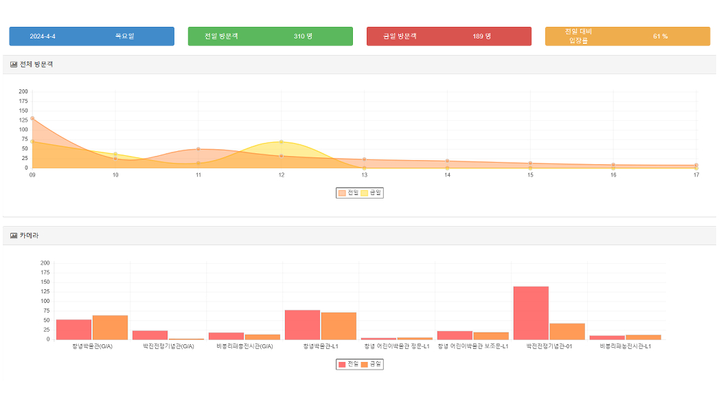
Task: Click the chart icon beside 전체 방문객 heading
Action: point(14,65)
